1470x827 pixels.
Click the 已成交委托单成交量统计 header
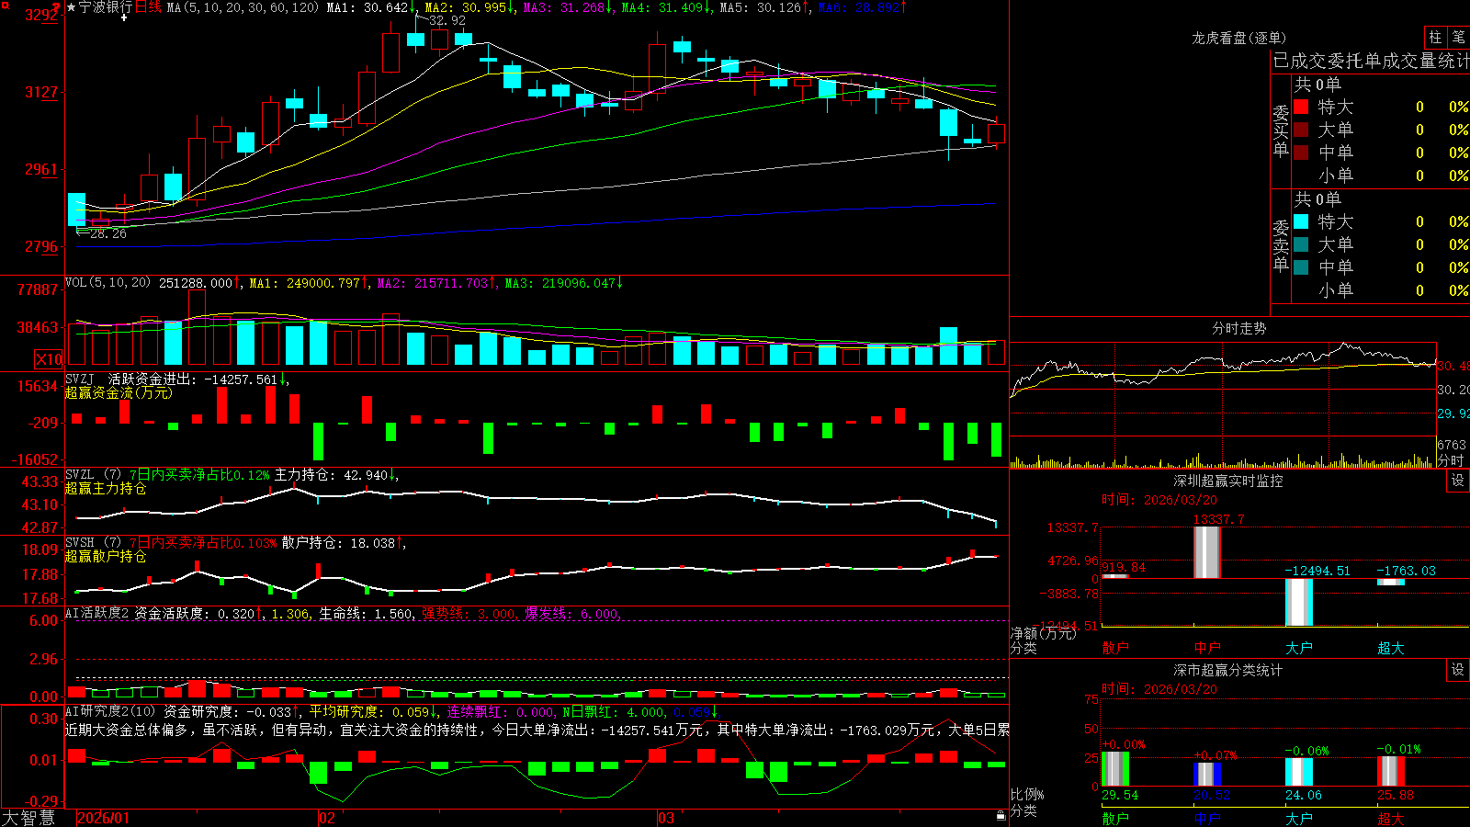coord(1371,61)
